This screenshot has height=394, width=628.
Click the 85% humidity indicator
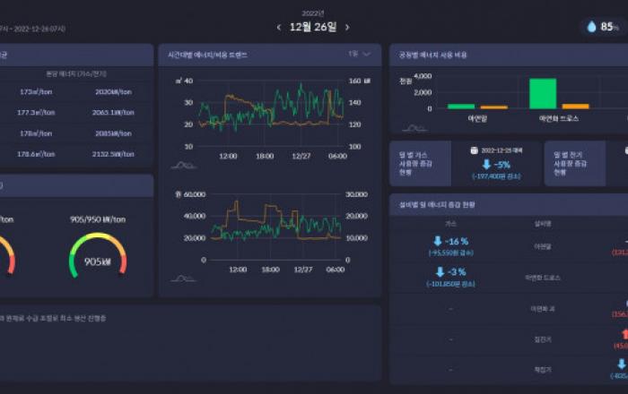pos(609,27)
